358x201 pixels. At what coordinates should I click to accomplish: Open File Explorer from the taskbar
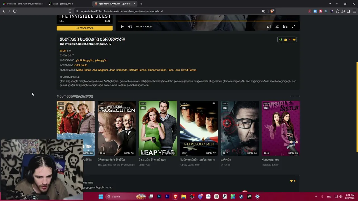183,197
